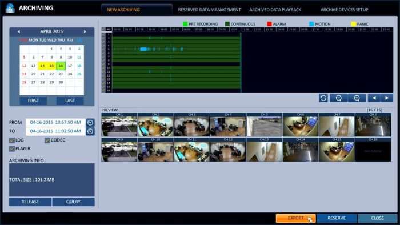Select CH 7 preview thumbnail
Viewport: 400px width, 225px height.
pos(337,125)
